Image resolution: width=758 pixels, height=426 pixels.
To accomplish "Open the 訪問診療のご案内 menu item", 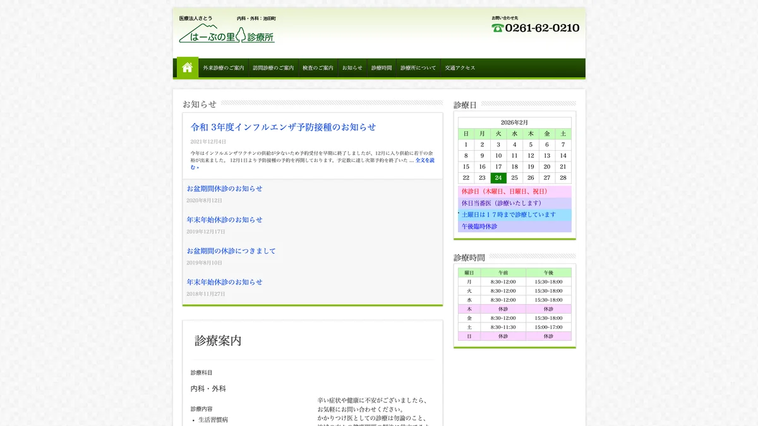I will point(273,67).
